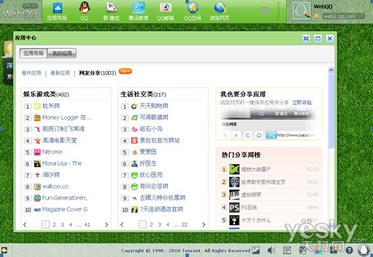Screen dimensions: 373x257
Task: Click the 7天连锁酒店 icon
Action: 135,210
